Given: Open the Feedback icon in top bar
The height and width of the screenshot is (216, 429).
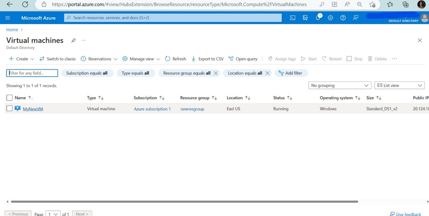Looking at the screenshot, I should [355, 18].
